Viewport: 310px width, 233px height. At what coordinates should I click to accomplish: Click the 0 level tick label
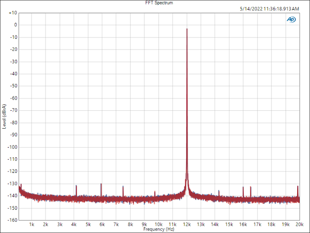[x=15, y=25]
